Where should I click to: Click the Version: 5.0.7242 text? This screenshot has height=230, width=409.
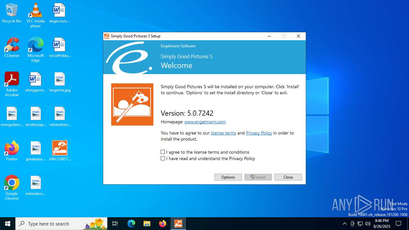pyautogui.click(x=187, y=113)
